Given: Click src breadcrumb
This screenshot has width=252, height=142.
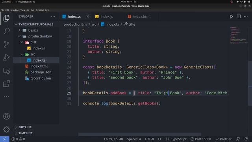Looking at the screenshot, I should [x=94, y=24].
